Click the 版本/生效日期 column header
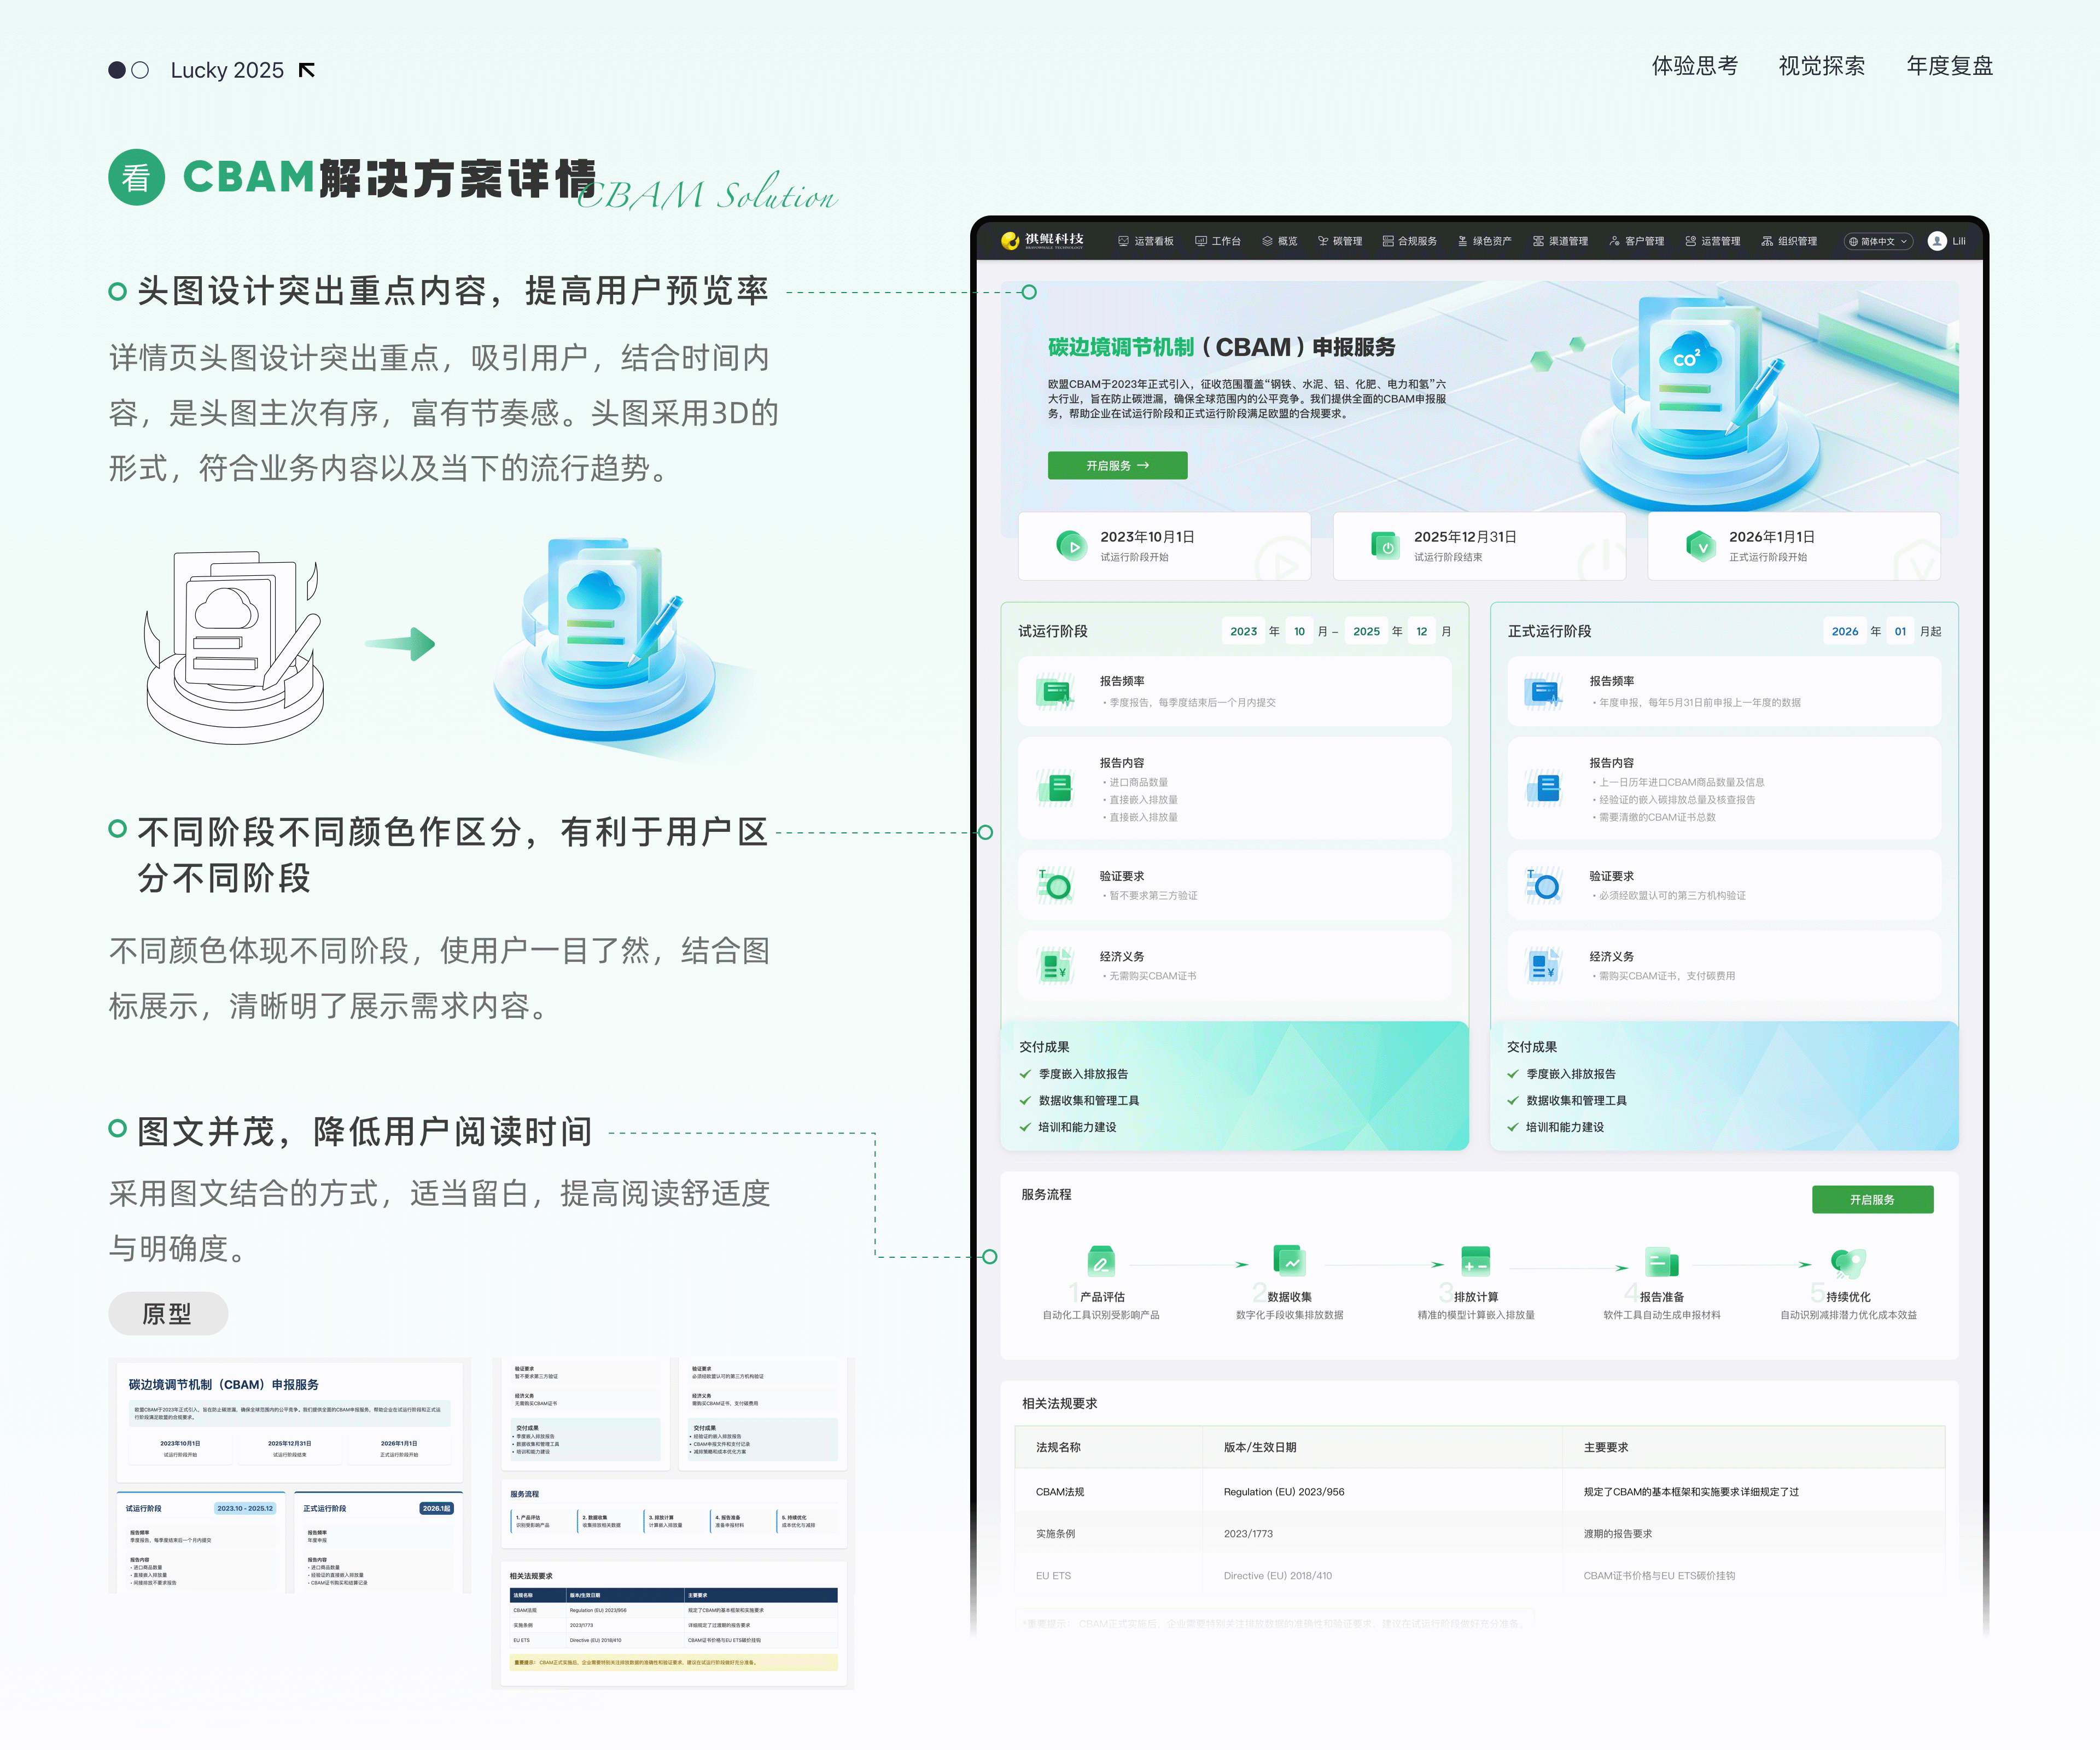The height and width of the screenshot is (1750, 2100). coord(1260,1447)
